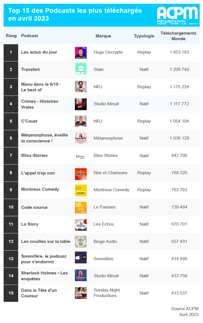Click the ACPM Fréquentation logo
This screenshot has height=323, width=203.
tap(178, 15)
